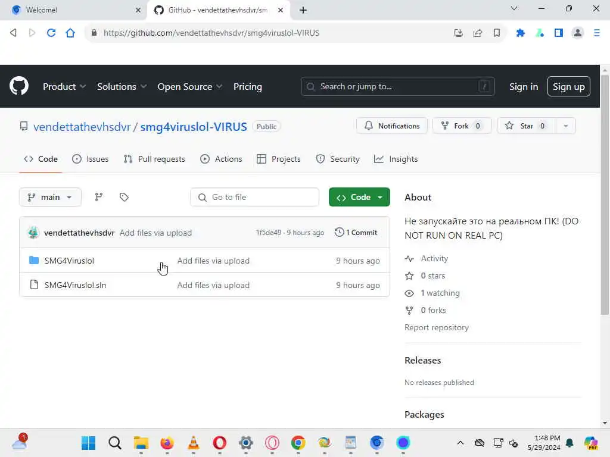Image resolution: width=610 pixels, height=457 pixels.
Task: Open browser tab search chevron
Action: point(514,8)
